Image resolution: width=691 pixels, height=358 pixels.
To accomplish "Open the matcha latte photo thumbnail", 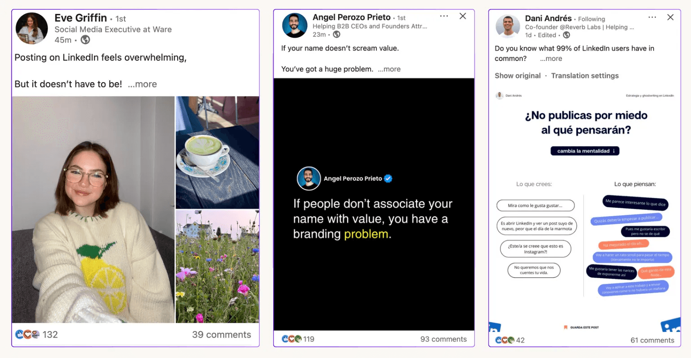I will [217, 151].
